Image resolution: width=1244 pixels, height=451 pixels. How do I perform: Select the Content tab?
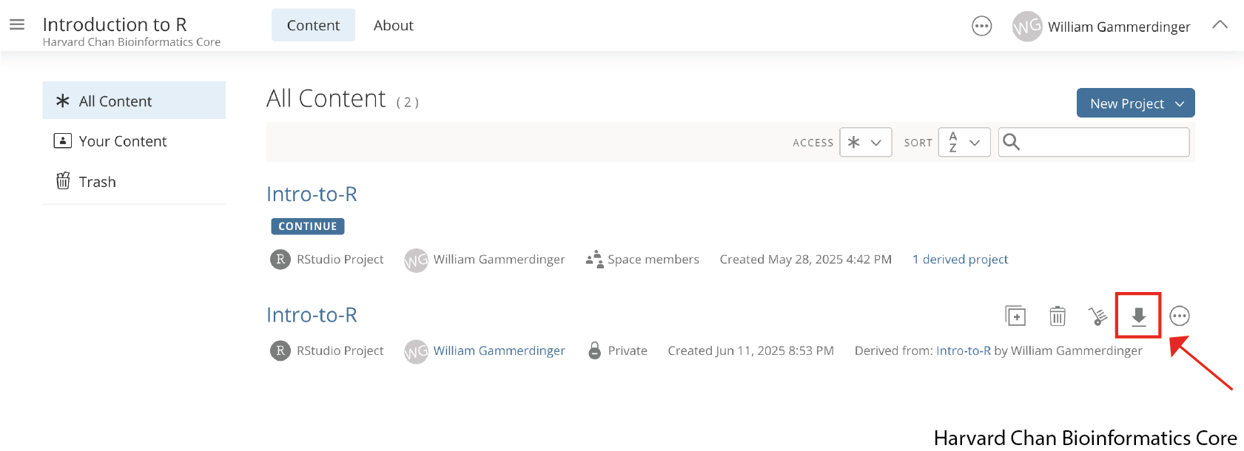[x=313, y=25]
